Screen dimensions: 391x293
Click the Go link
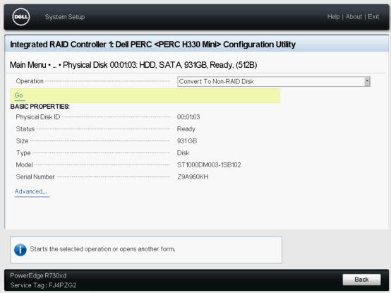(18, 95)
